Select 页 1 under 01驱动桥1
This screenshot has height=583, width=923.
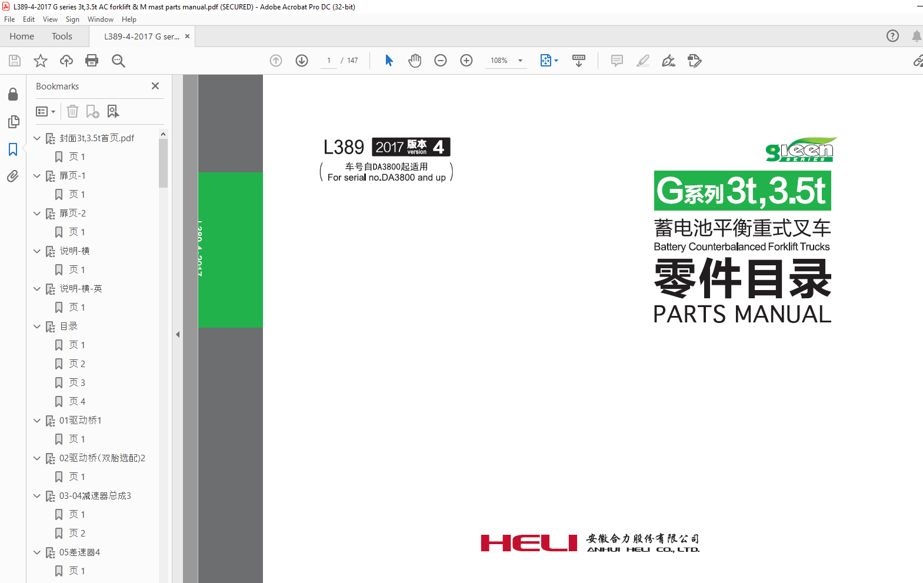pos(77,439)
